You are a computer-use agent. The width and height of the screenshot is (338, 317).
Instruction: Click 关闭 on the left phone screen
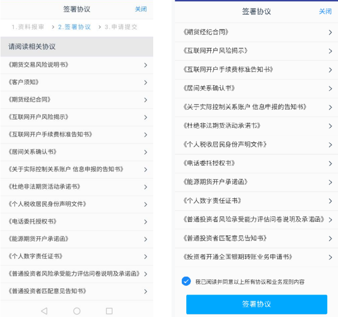140,9
